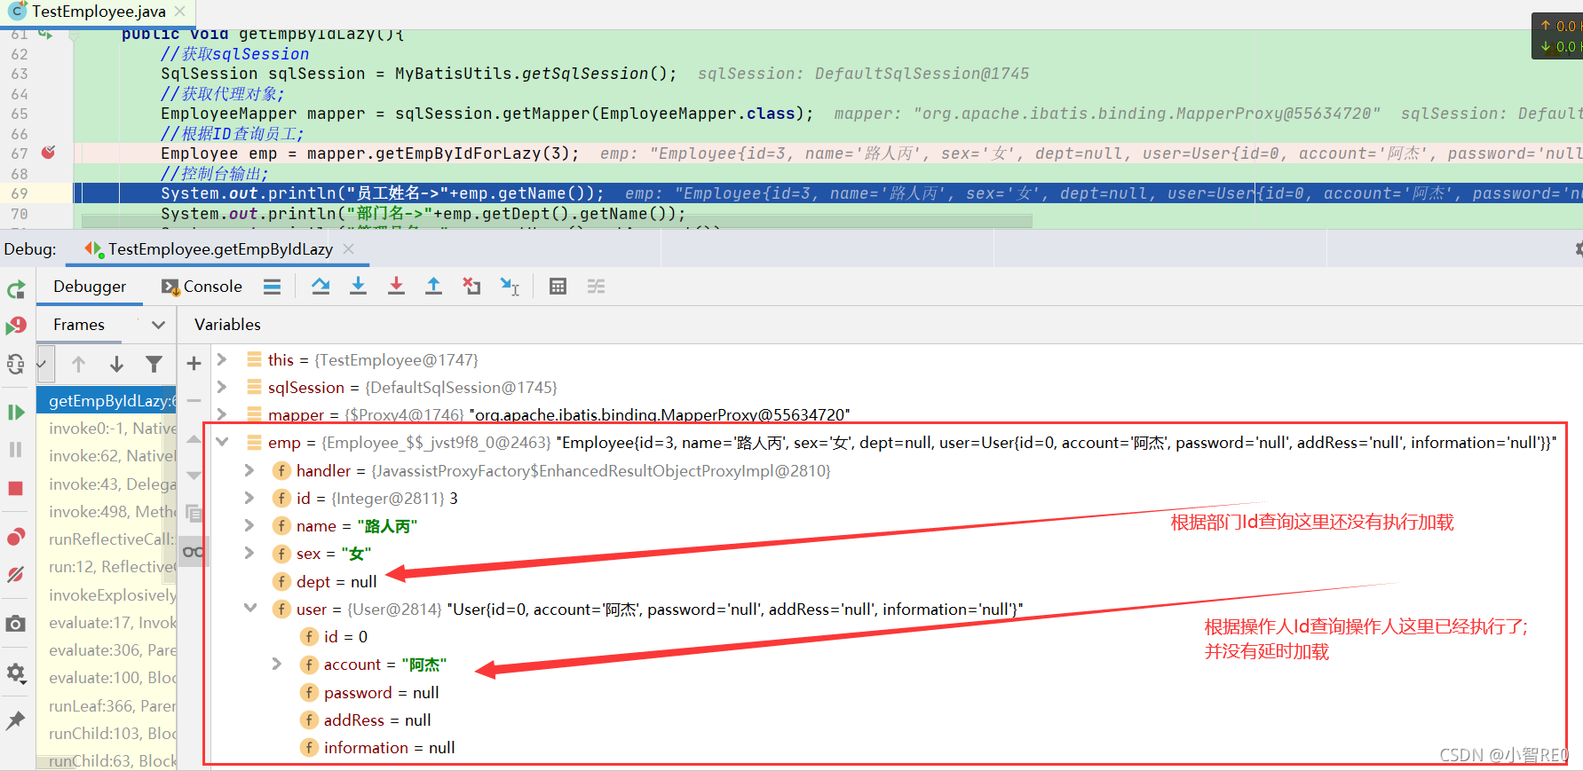The width and height of the screenshot is (1583, 771).
Task: Expand the 'this' variable node
Action: tap(222, 359)
